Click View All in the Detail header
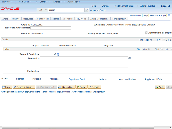 point(146,49)
